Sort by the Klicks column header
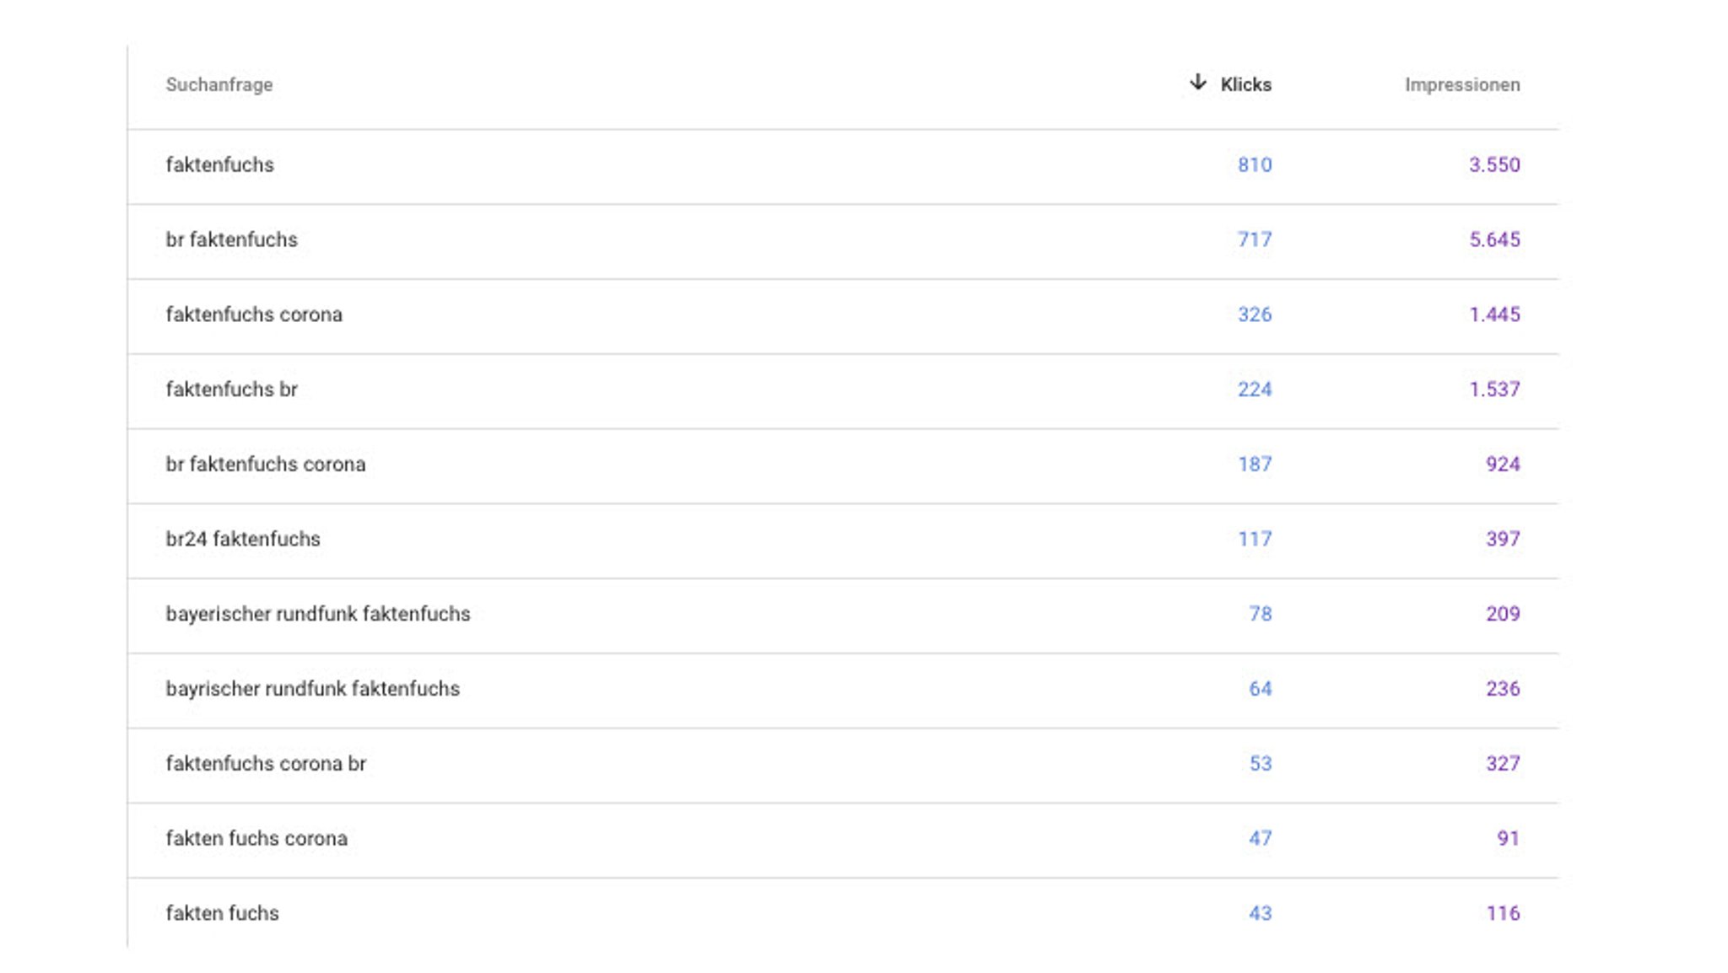Viewport: 1728px width, 973px height. coord(1246,84)
